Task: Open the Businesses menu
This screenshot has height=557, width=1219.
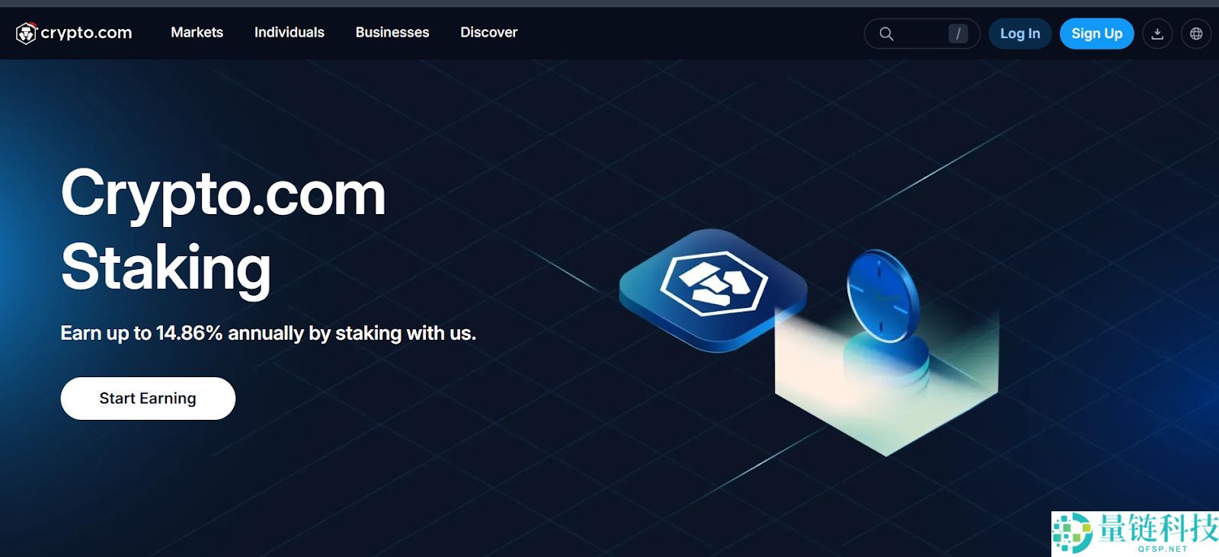Action: coord(392,32)
